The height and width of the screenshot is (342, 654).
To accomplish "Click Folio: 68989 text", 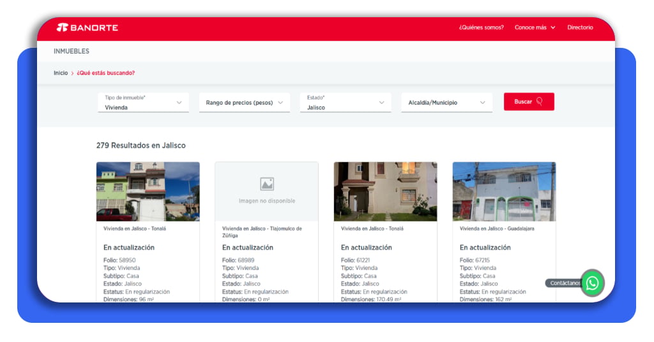I will click(x=238, y=260).
